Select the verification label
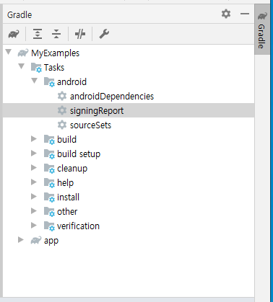 click(x=78, y=226)
